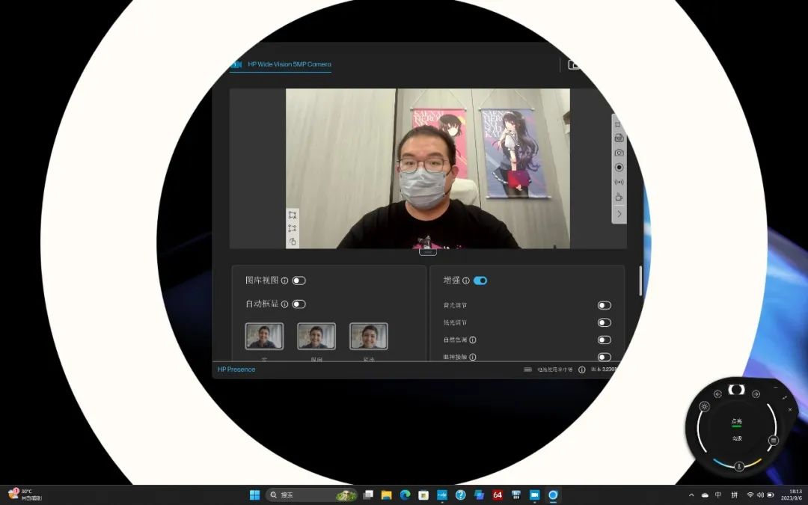Click the top crop-frame icon on video preview
Screen dimensions: 808x505
coord(293,215)
